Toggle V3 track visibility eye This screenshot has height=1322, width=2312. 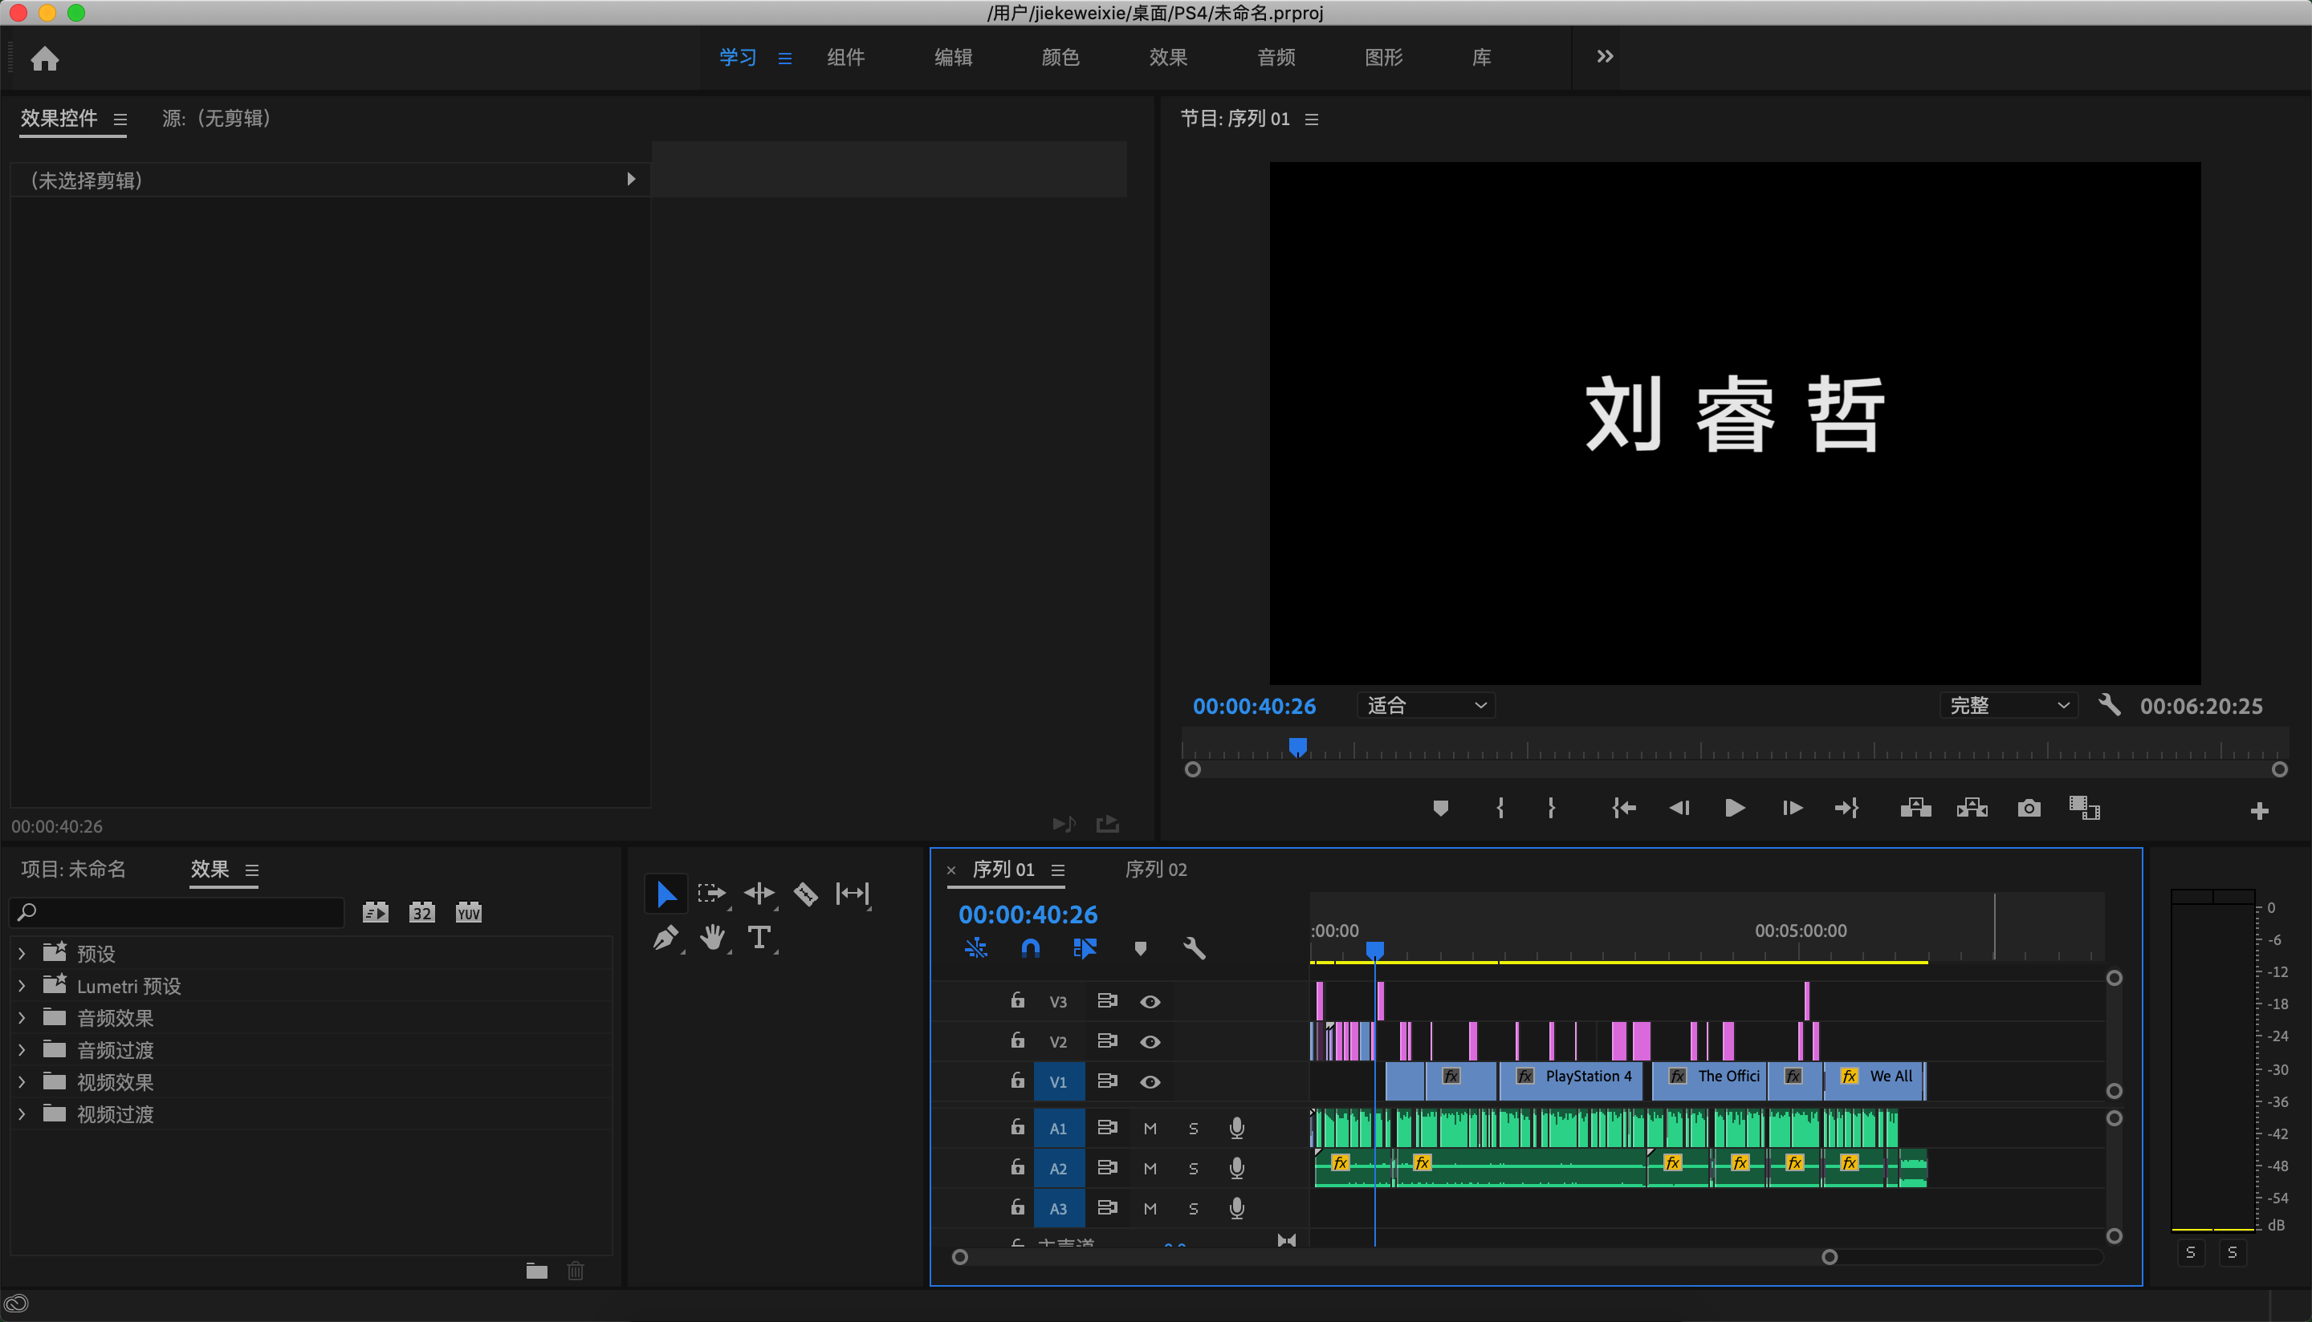[1150, 1001]
